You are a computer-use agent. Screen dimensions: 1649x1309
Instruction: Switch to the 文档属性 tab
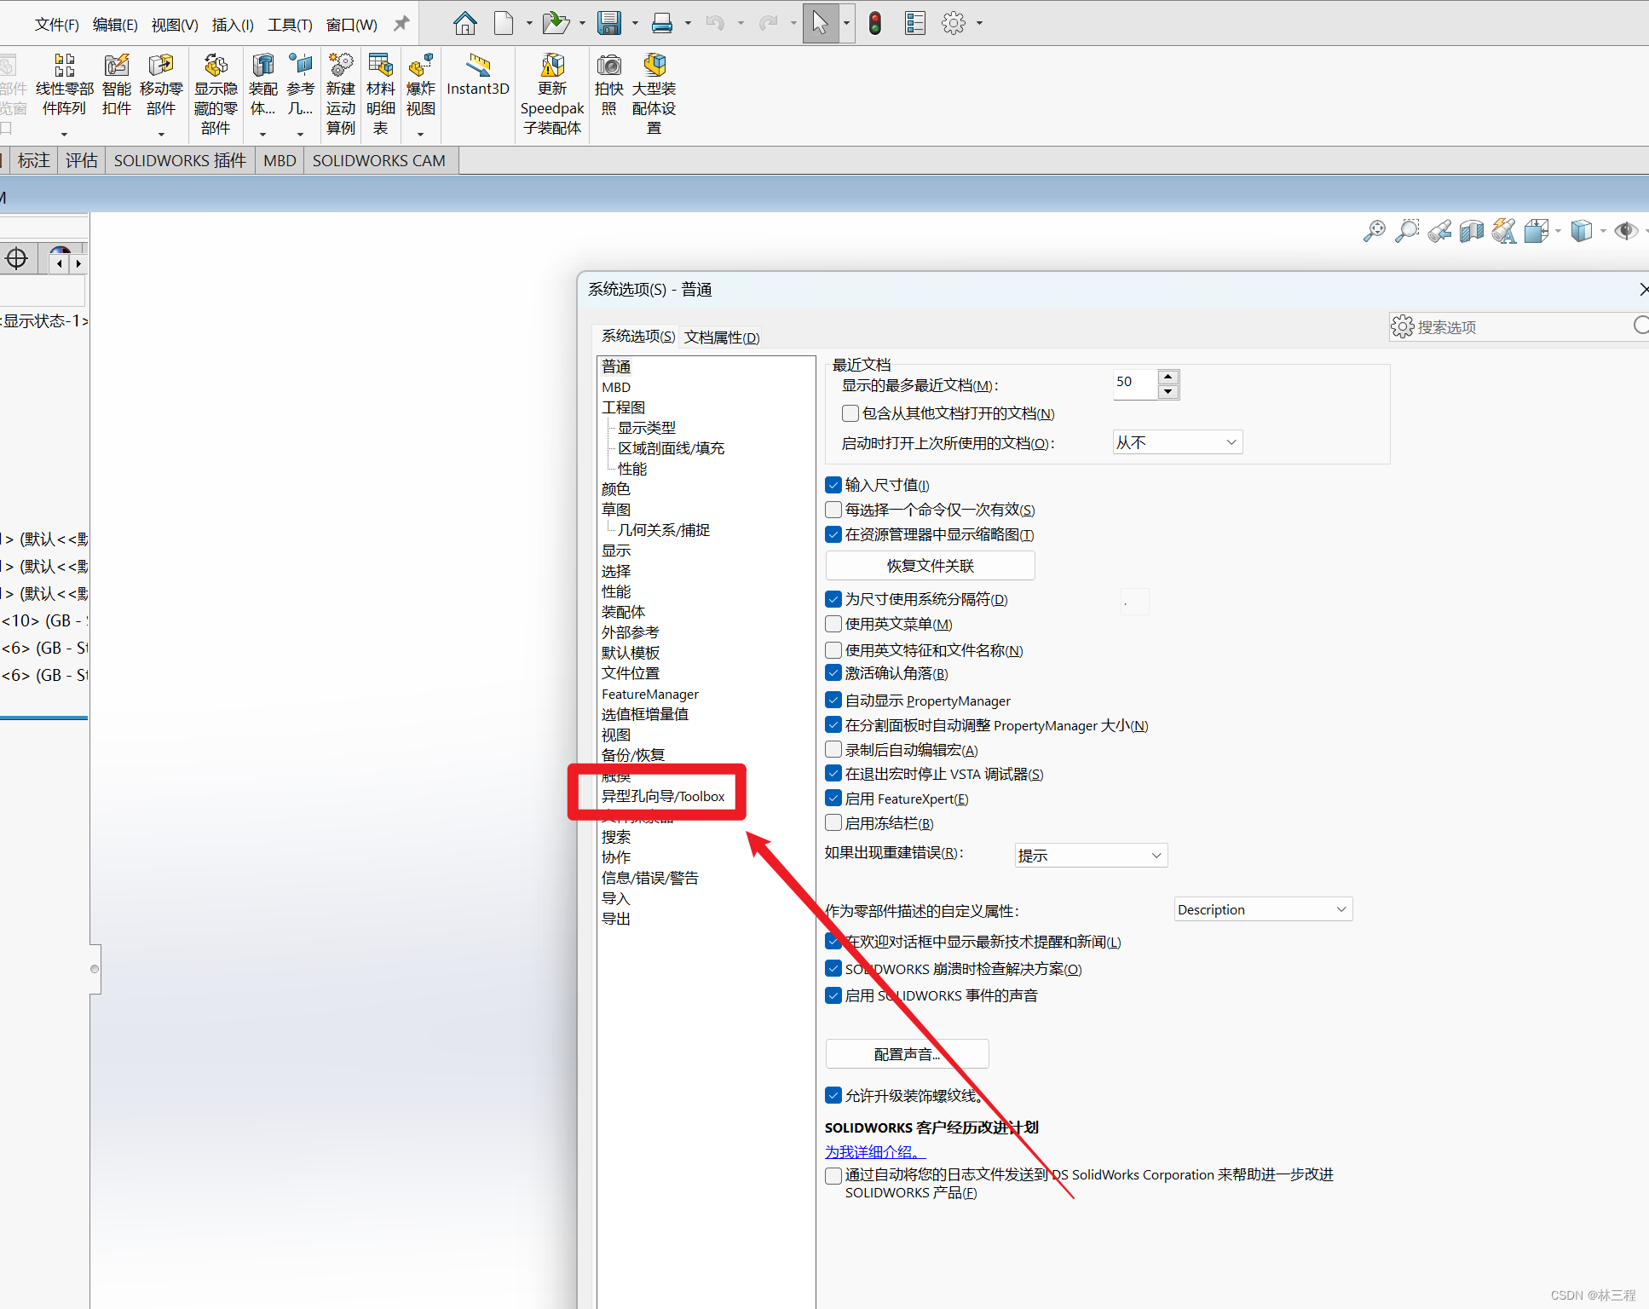pos(721,337)
